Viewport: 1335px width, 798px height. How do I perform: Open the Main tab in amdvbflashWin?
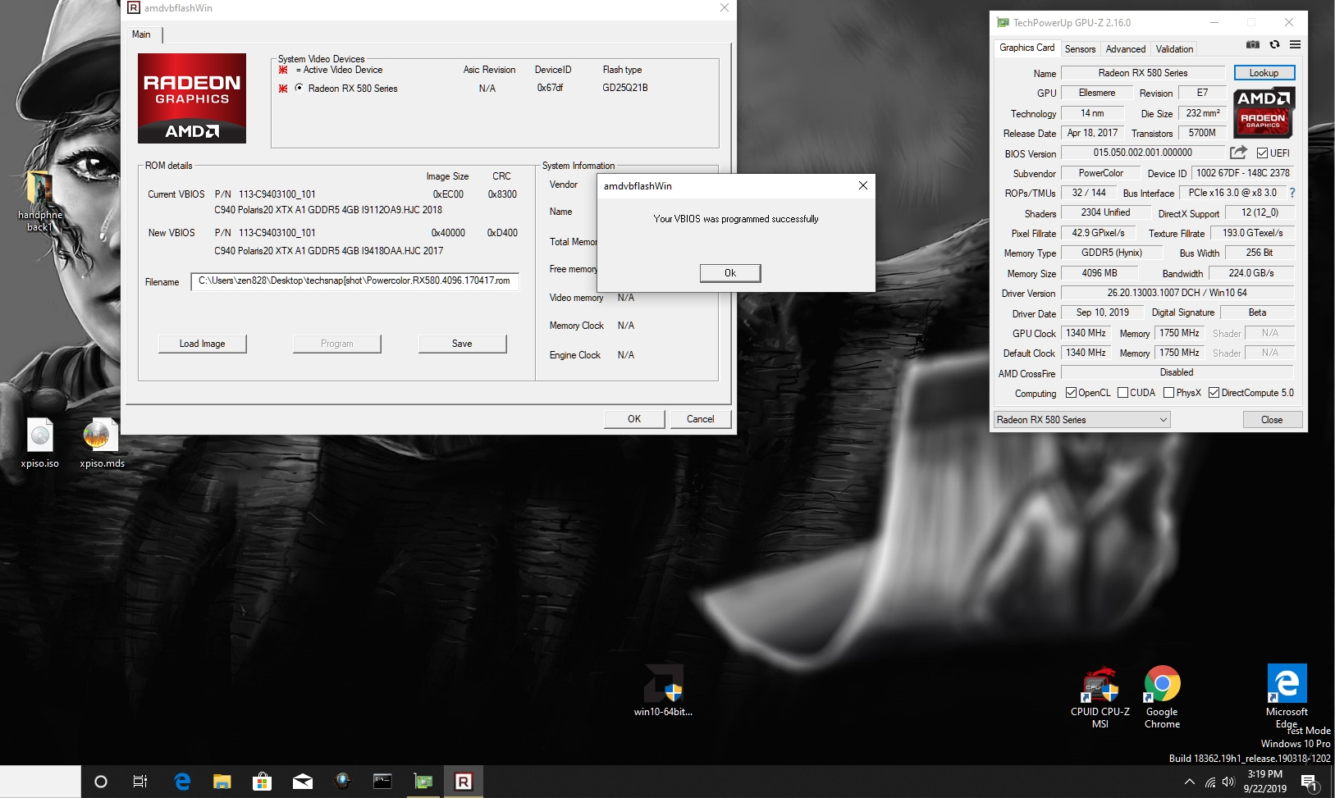141,34
